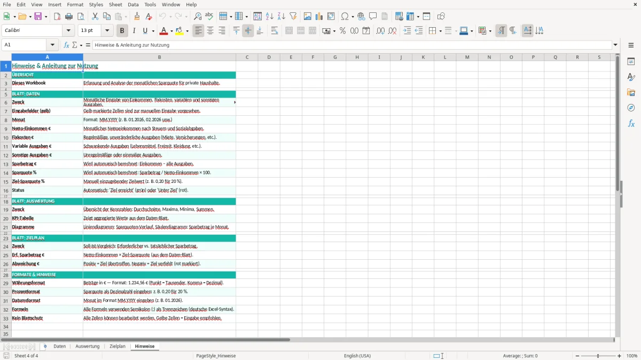Screen dimensions: 641x360
Task: Click Sort Ascending icon
Action: click(269, 17)
